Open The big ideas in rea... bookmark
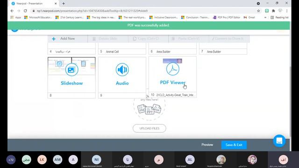 pyautogui.click(x=101, y=17)
